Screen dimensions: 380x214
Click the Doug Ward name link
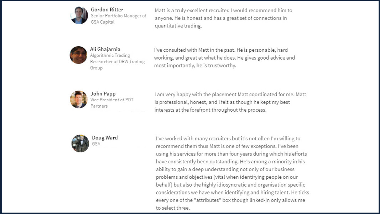[105, 138]
